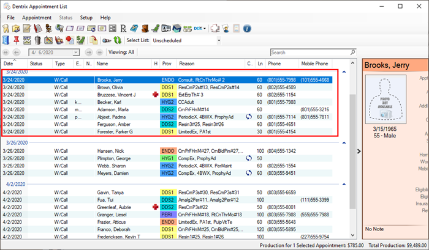Select the Hansen, Nick appointment row
The width and height of the screenshot is (429, 250).
click(x=167, y=151)
